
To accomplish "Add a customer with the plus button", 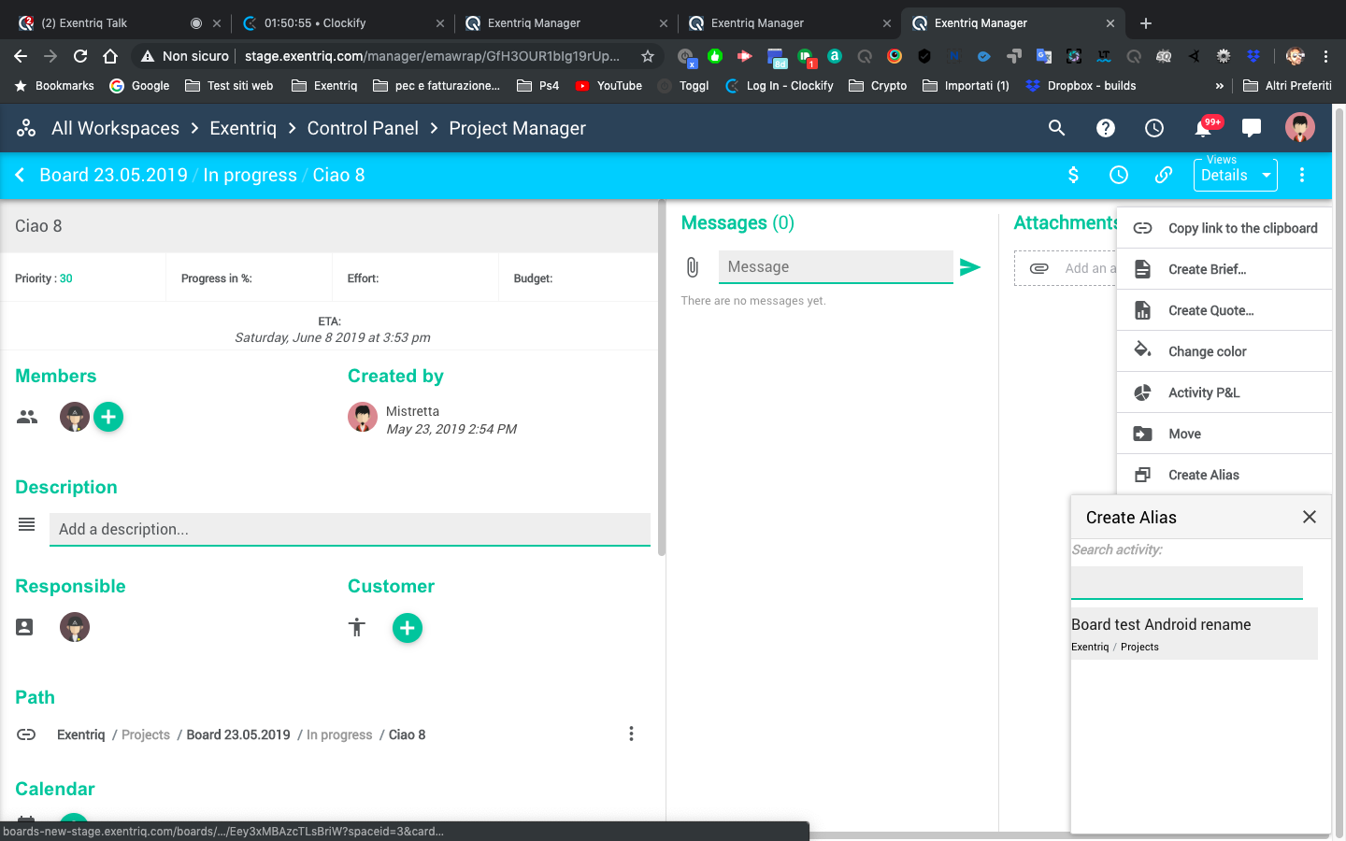I will pos(407,628).
